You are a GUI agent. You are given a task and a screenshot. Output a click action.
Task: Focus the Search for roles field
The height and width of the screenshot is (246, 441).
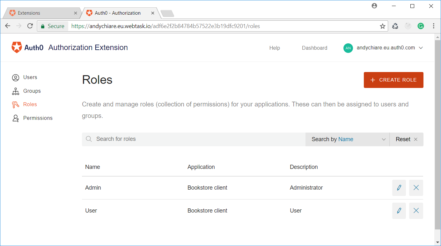tap(194, 139)
